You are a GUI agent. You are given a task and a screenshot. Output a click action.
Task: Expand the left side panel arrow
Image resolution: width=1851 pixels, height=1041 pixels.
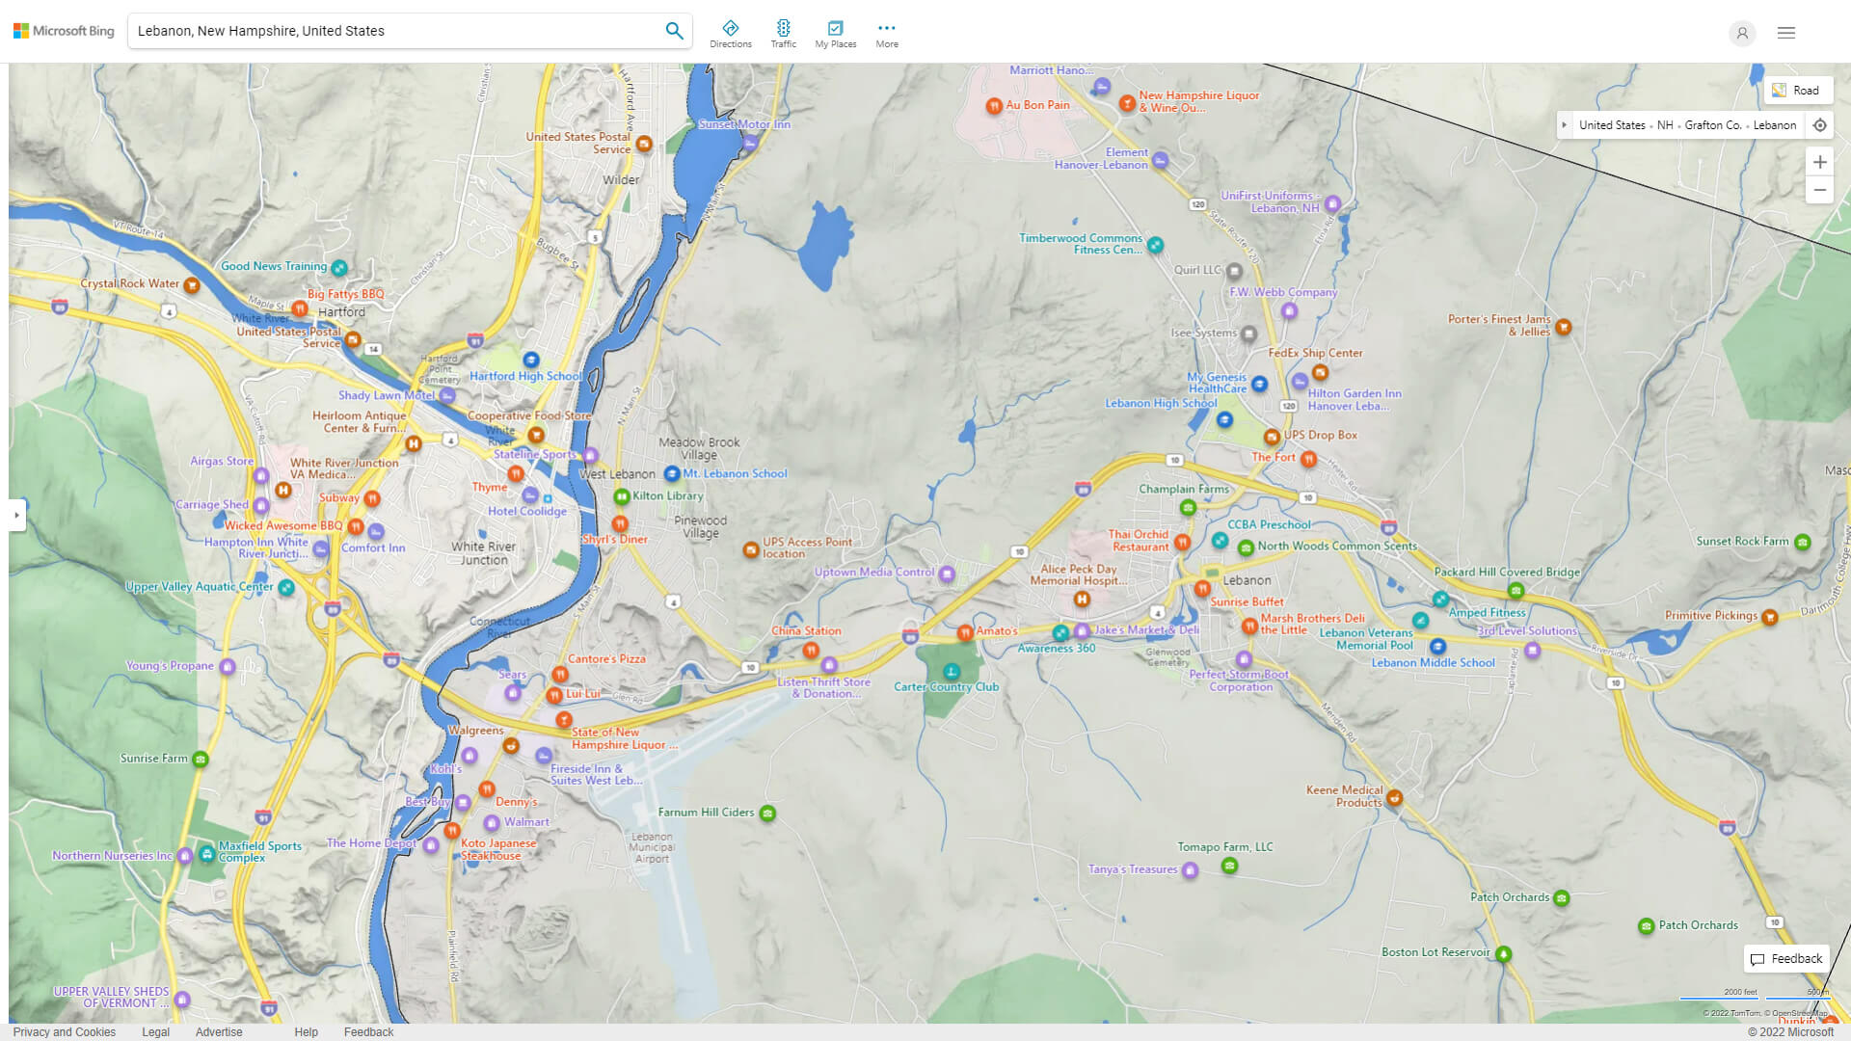[x=16, y=515]
